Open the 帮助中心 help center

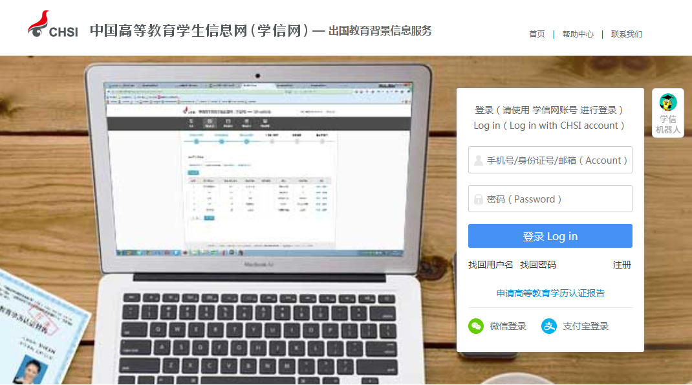point(577,34)
